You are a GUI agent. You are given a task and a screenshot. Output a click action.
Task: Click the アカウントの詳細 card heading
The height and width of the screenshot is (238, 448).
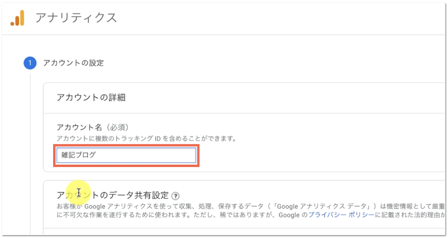click(x=90, y=98)
